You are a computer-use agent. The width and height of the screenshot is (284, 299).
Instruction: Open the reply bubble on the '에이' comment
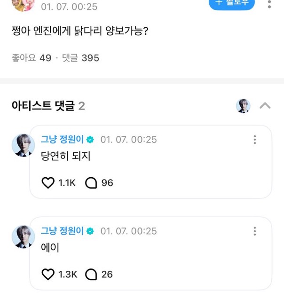pyautogui.click(x=91, y=274)
